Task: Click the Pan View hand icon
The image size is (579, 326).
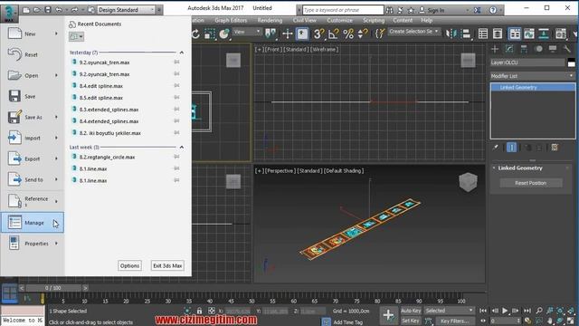Action: click(x=550, y=321)
